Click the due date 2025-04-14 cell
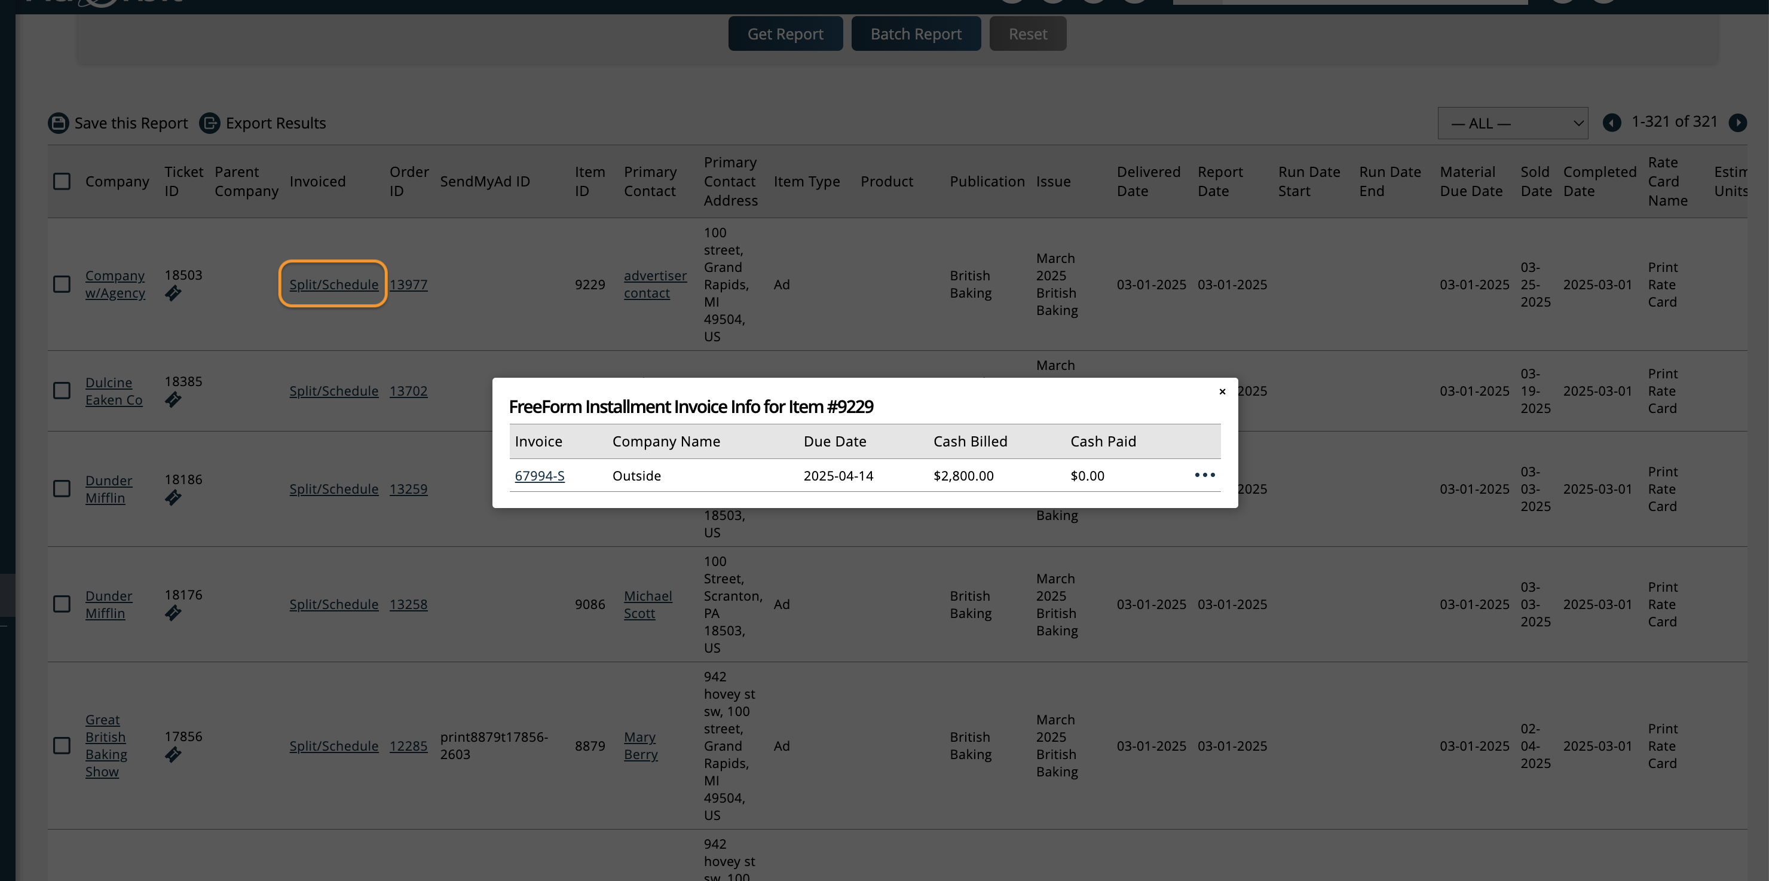 [x=838, y=476]
